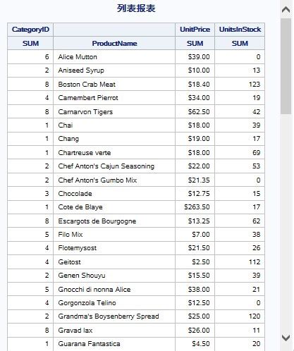Screen dimensions: 294x351
Task: Click the Geitost stock value 112
Action: [255, 262]
